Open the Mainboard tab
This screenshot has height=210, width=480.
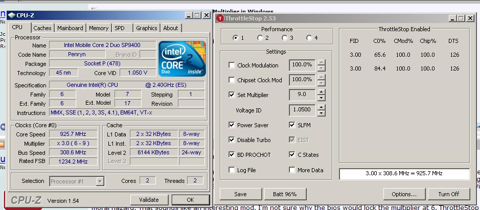(x=71, y=28)
